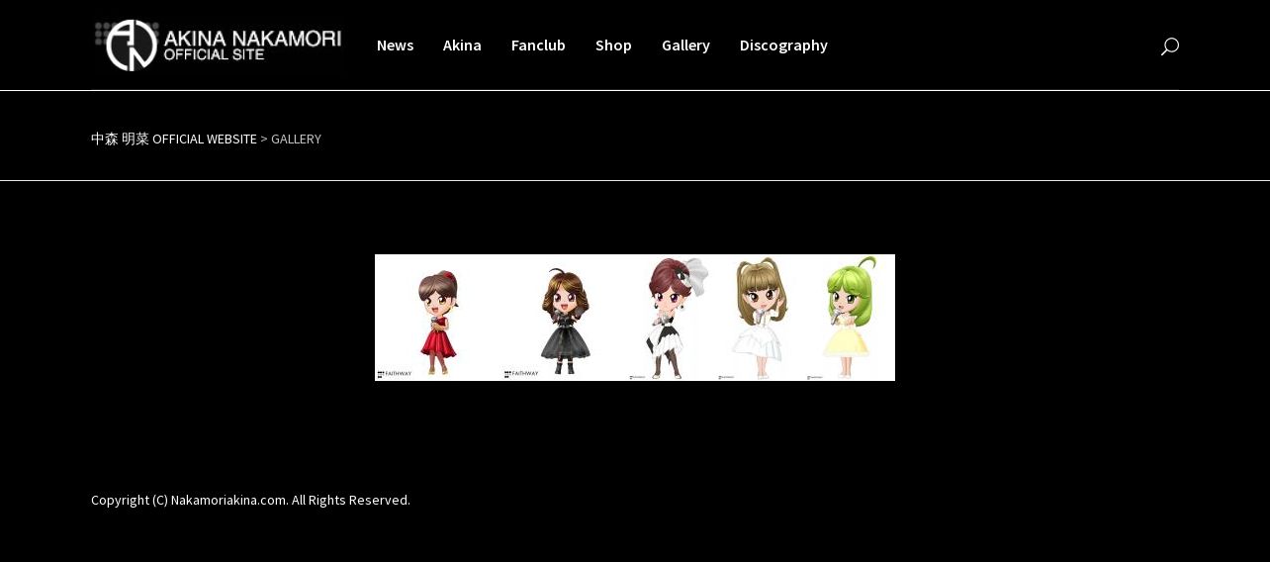Image resolution: width=1270 pixels, height=562 pixels.
Task: Follow the 中森 明菜 OFFICIAL WEBSITE breadcrumb link
Action: 174,139
